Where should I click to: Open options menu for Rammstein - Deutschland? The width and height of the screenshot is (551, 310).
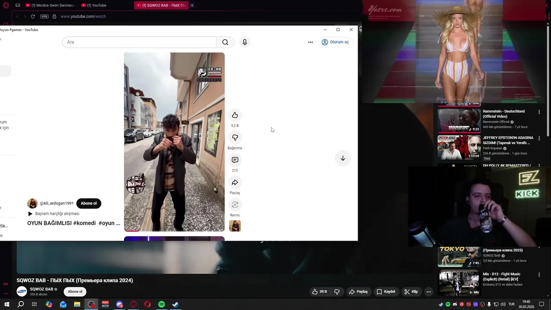[x=539, y=112]
